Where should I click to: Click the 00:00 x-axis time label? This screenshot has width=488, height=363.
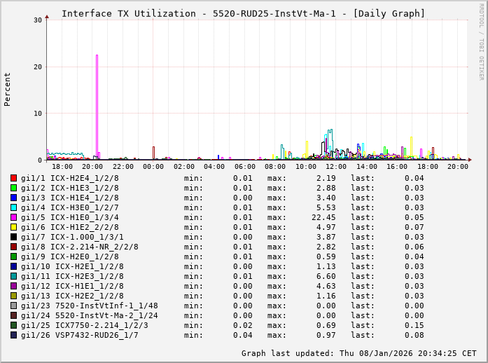click(153, 167)
